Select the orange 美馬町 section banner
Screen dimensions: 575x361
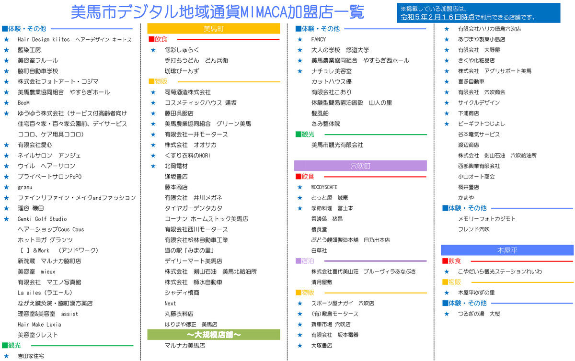point(214,29)
